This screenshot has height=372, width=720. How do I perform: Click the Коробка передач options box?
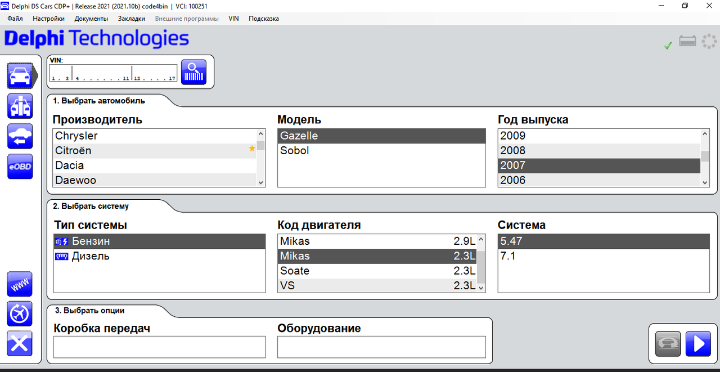click(159, 347)
